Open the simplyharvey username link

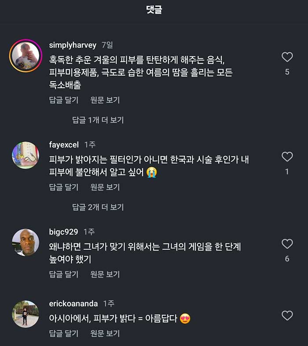coord(73,45)
